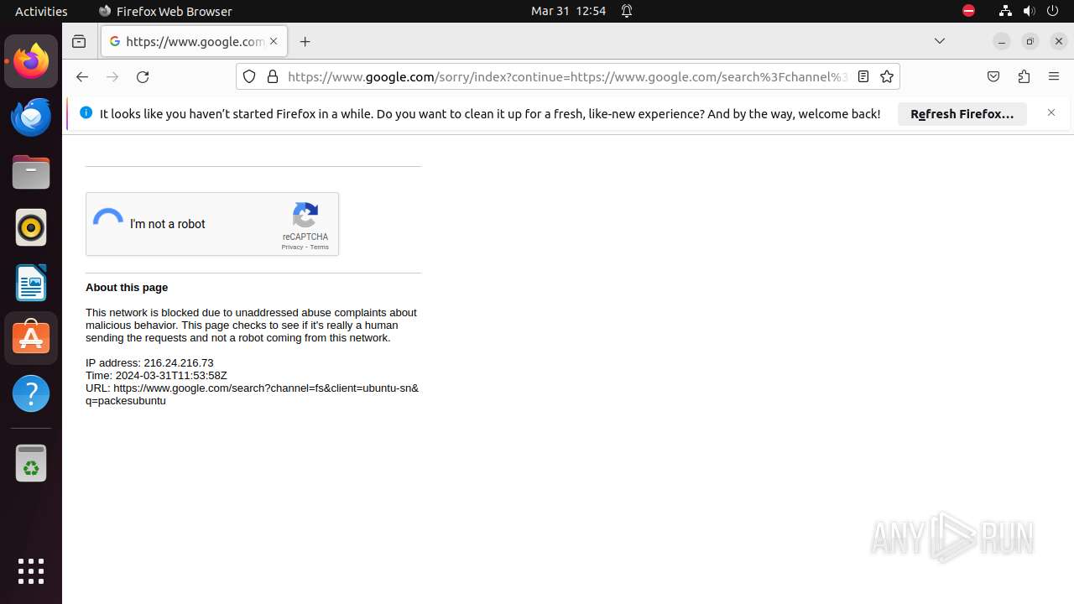The image size is (1074, 604).
Task: Click the reCAPTCHA logo
Action: [x=305, y=215]
